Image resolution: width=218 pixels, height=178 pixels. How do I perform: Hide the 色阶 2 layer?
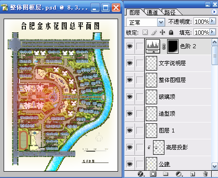point(129,46)
